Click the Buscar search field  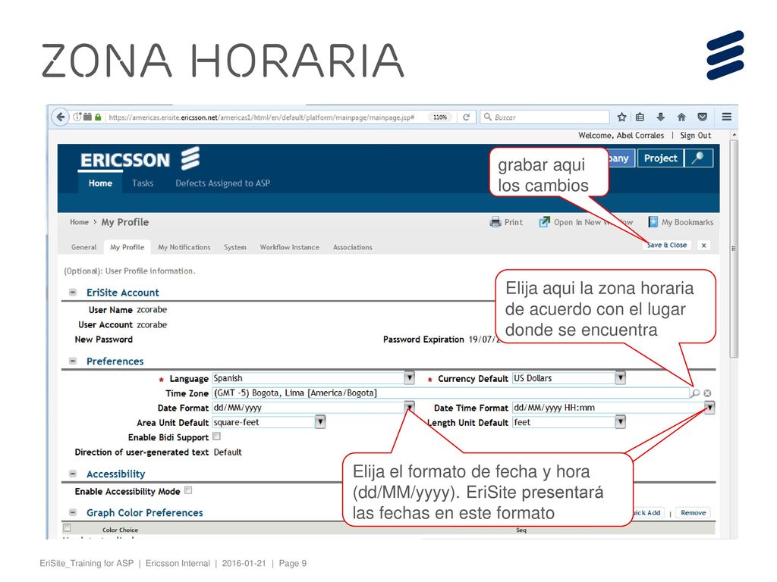[544, 117]
